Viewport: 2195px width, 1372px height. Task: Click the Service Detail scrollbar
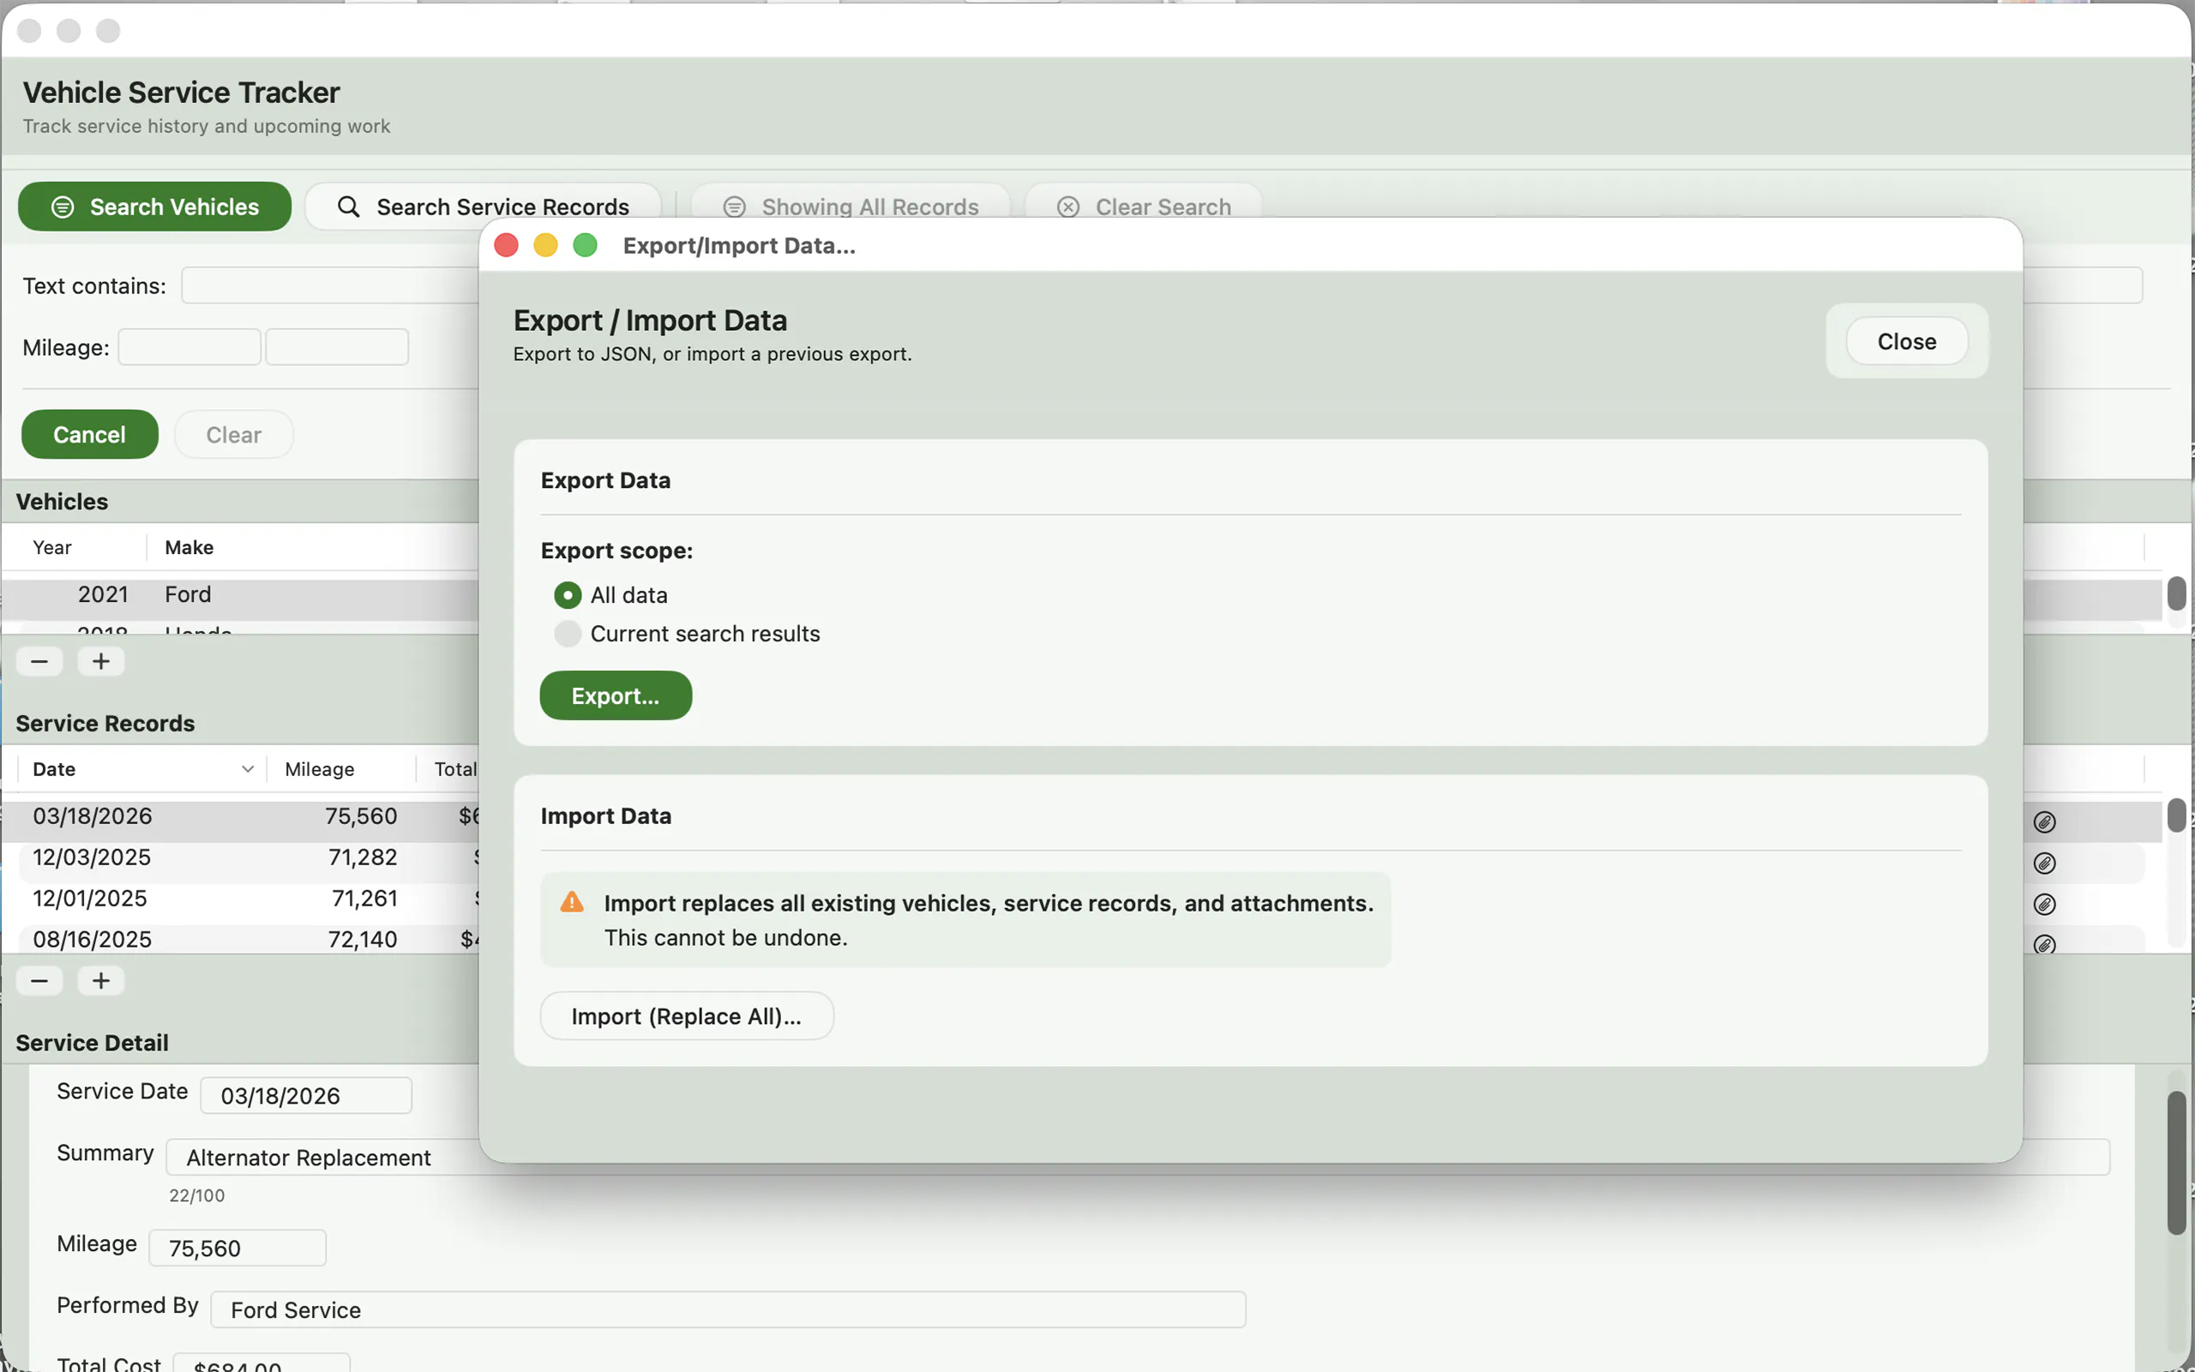click(2176, 1164)
